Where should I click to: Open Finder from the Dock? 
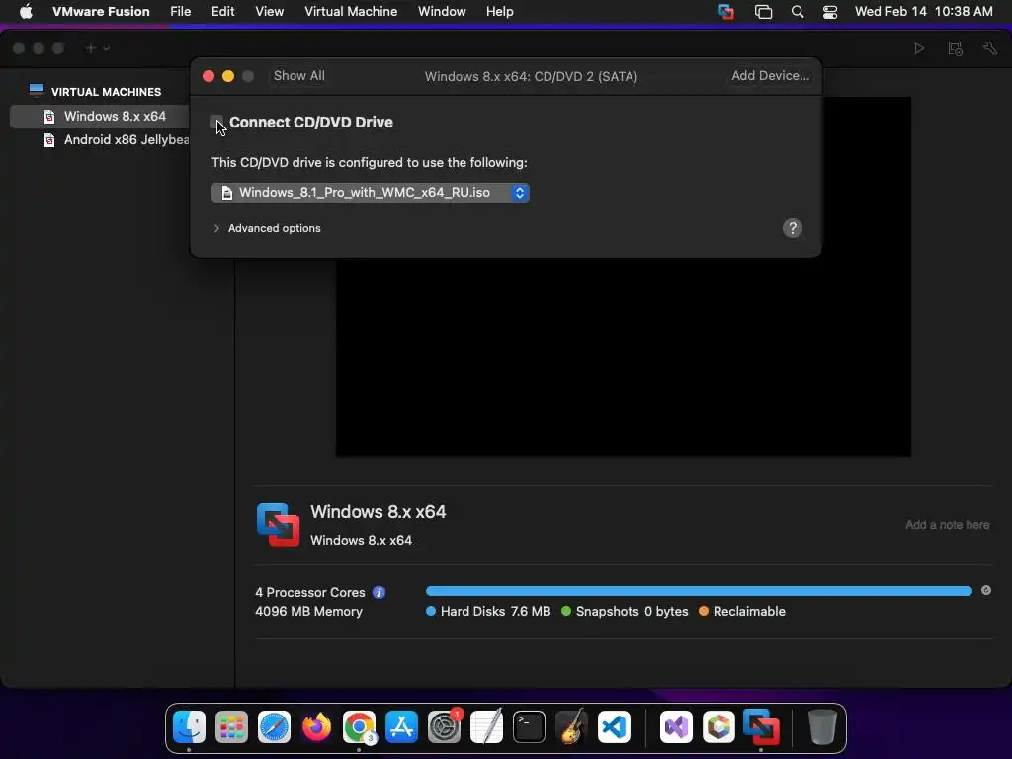click(189, 727)
